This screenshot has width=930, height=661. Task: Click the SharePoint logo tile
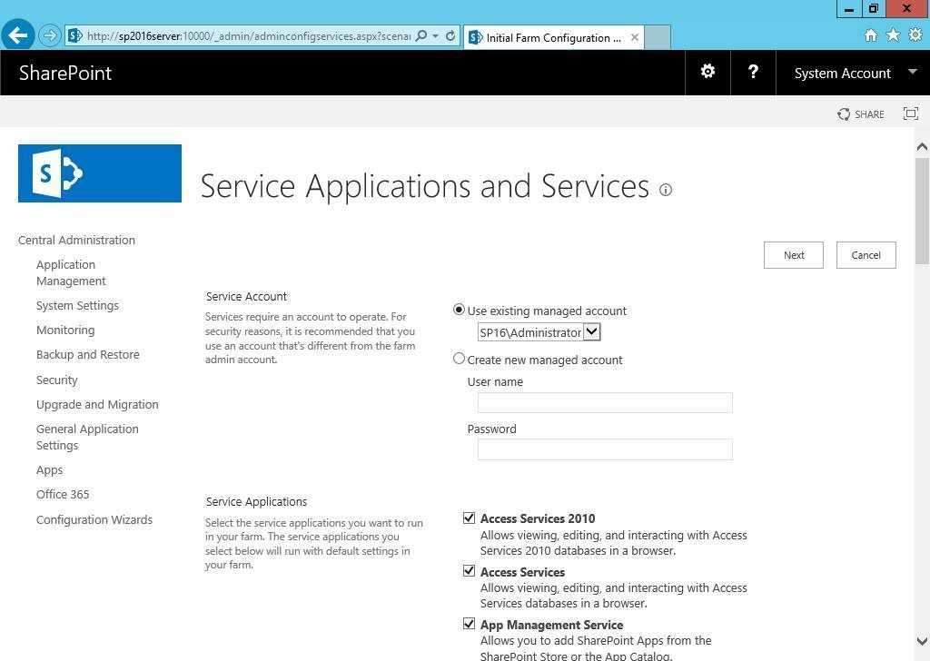[100, 173]
